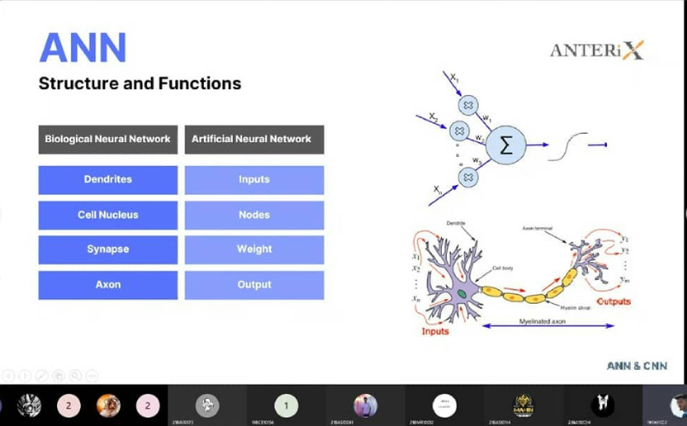Viewport: 687px width, 426px height.
Task: Select the black-and-white sketch avatar participant
Action: 29,405
